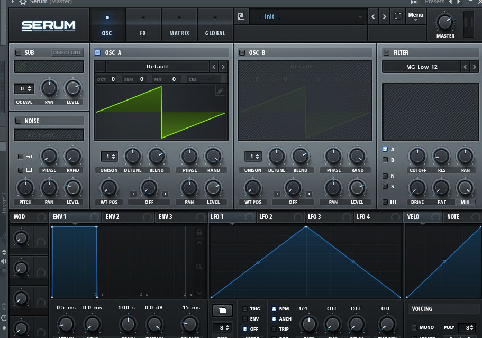Select previous OSC A wavetable
Image resolution: width=482 pixels, height=338 pixels.
coord(214,66)
